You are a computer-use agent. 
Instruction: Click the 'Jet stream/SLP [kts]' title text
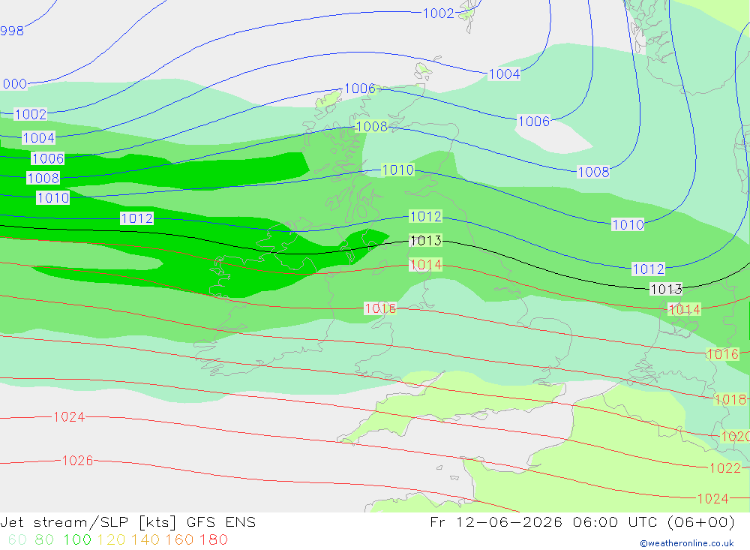88,522
